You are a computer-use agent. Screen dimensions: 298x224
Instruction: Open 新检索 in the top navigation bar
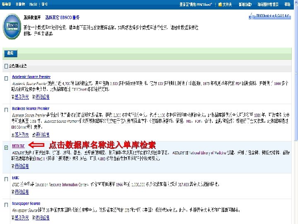[x=6, y=4]
